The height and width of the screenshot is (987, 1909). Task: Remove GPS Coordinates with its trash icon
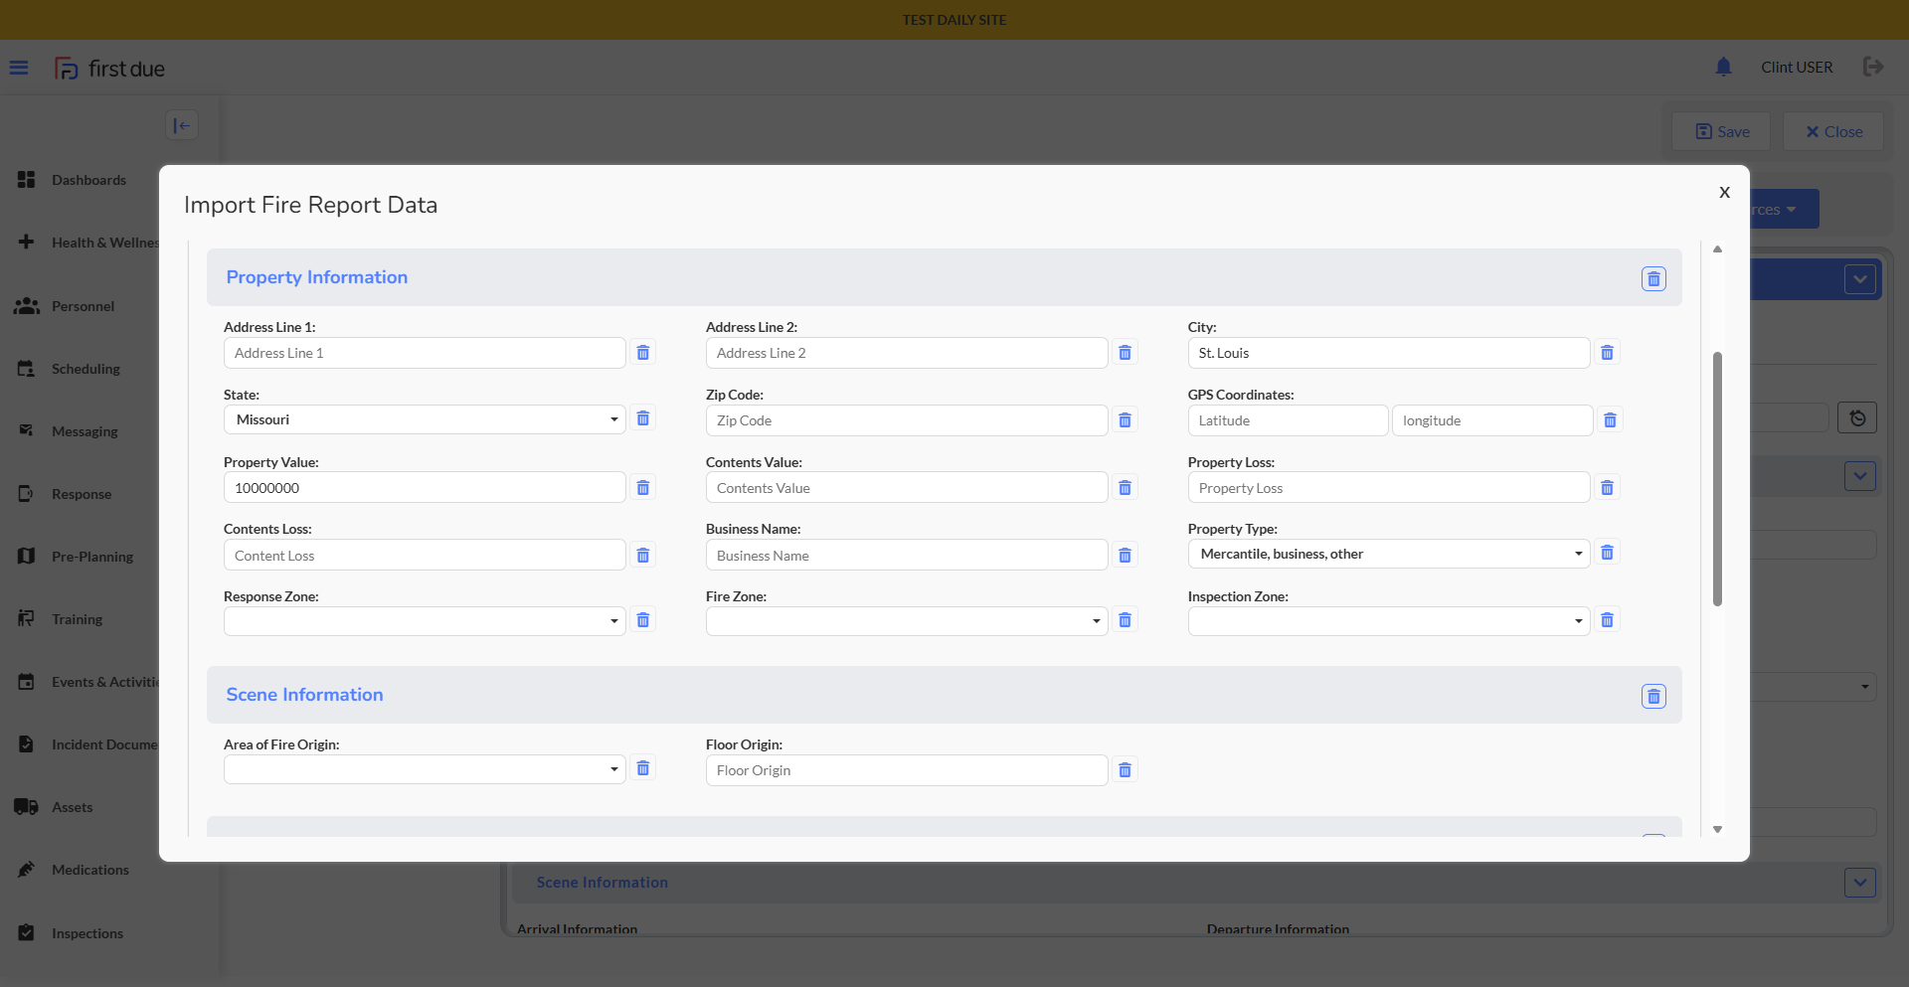pyautogui.click(x=1610, y=420)
